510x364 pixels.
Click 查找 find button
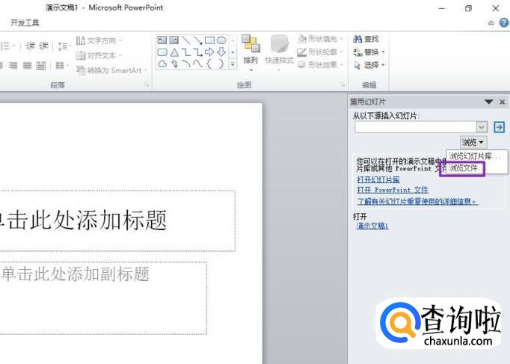pyautogui.click(x=366, y=39)
